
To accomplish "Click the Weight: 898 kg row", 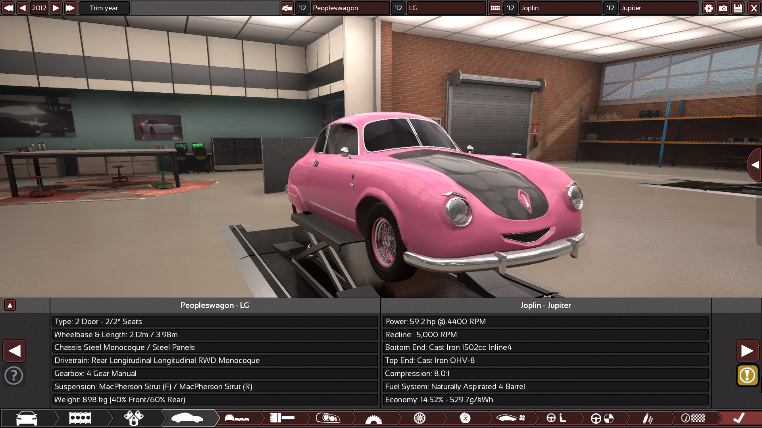I will (215, 399).
